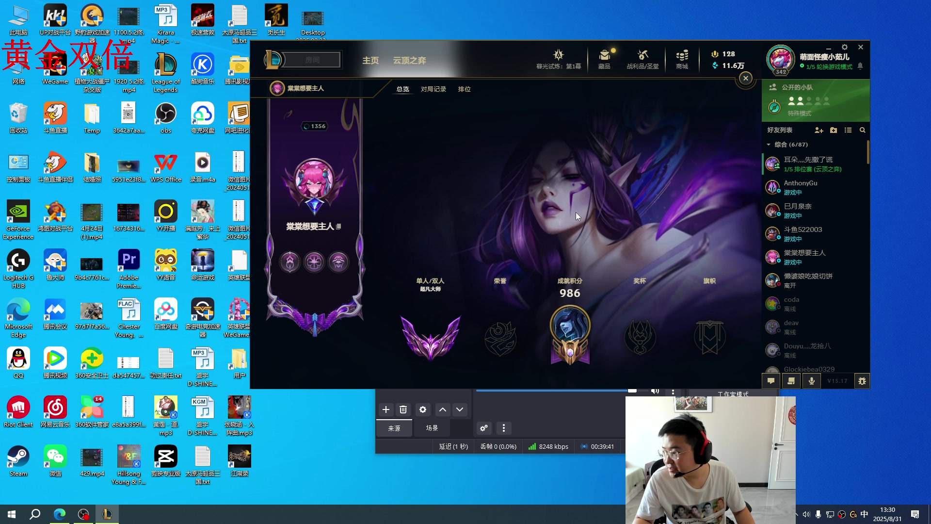Add a source with OBS plus button

click(x=386, y=409)
